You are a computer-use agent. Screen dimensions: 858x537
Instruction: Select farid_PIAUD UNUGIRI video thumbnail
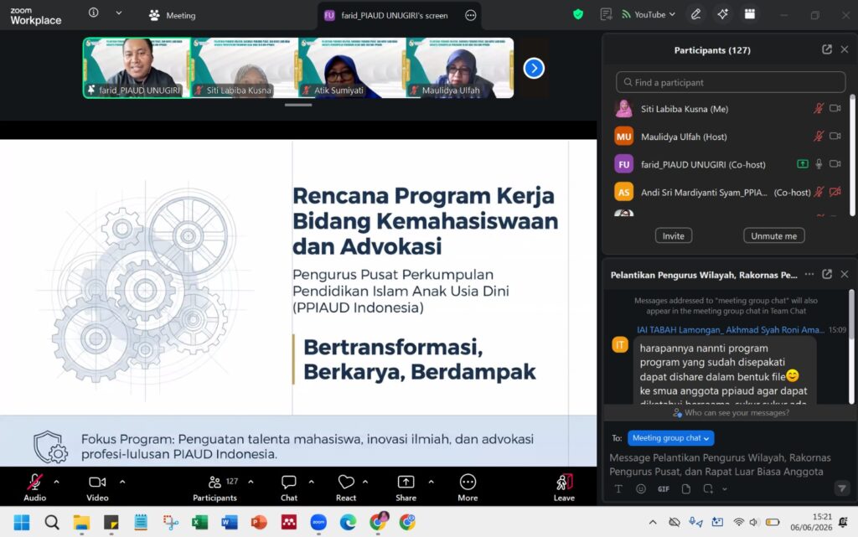137,68
